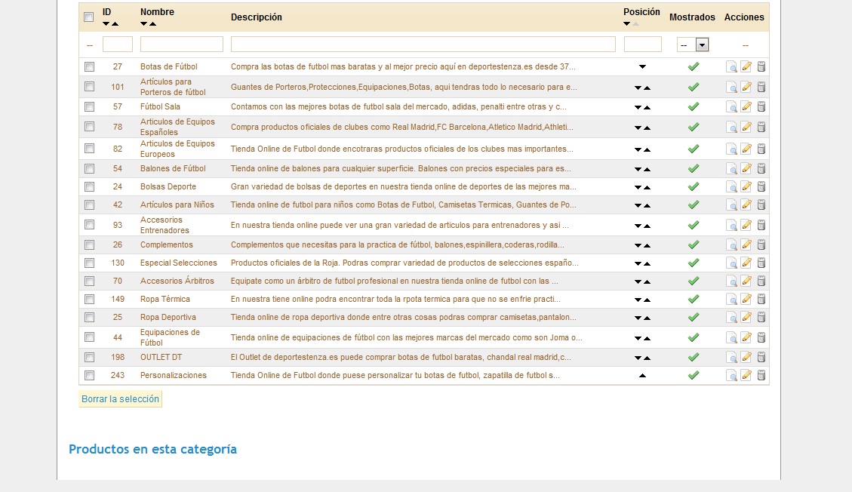
Task: Edit the Botas de Fútbol category
Action: [746, 67]
